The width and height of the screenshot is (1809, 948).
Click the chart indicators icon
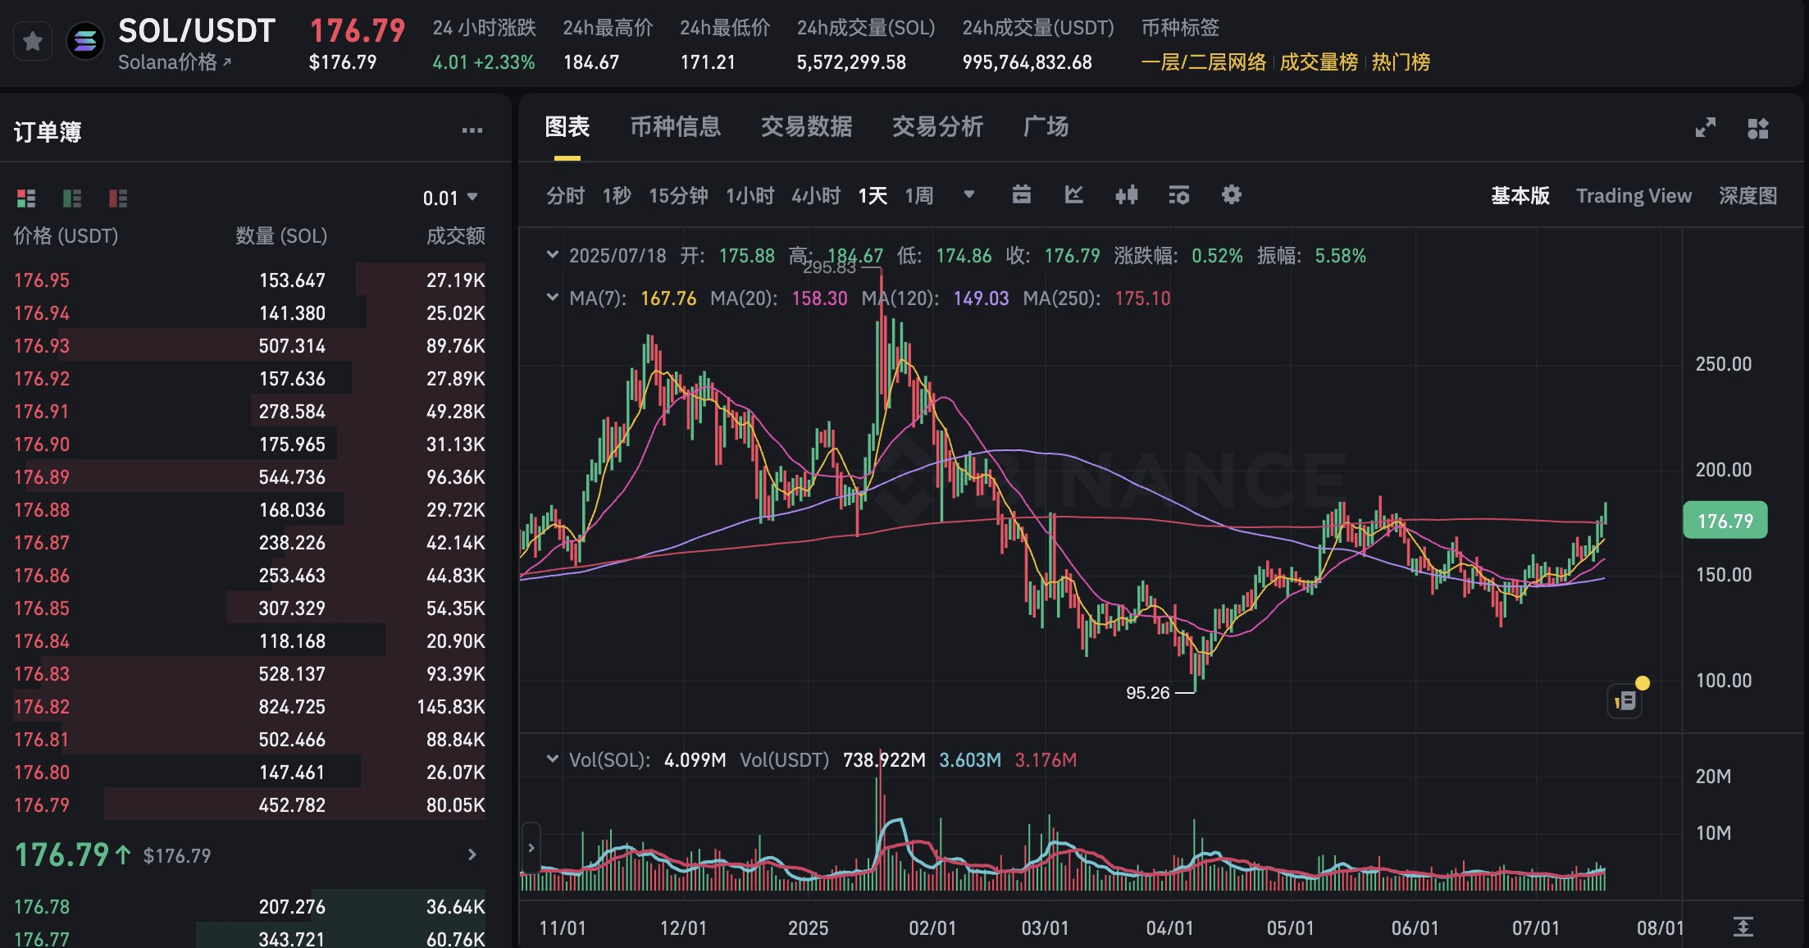(x=1073, y=195)
